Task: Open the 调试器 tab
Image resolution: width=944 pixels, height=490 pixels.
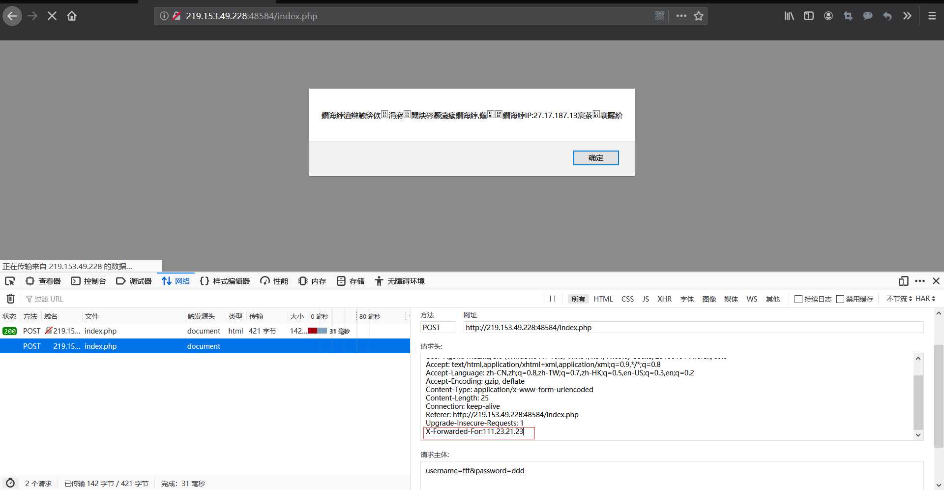Action: pos(134,281)
